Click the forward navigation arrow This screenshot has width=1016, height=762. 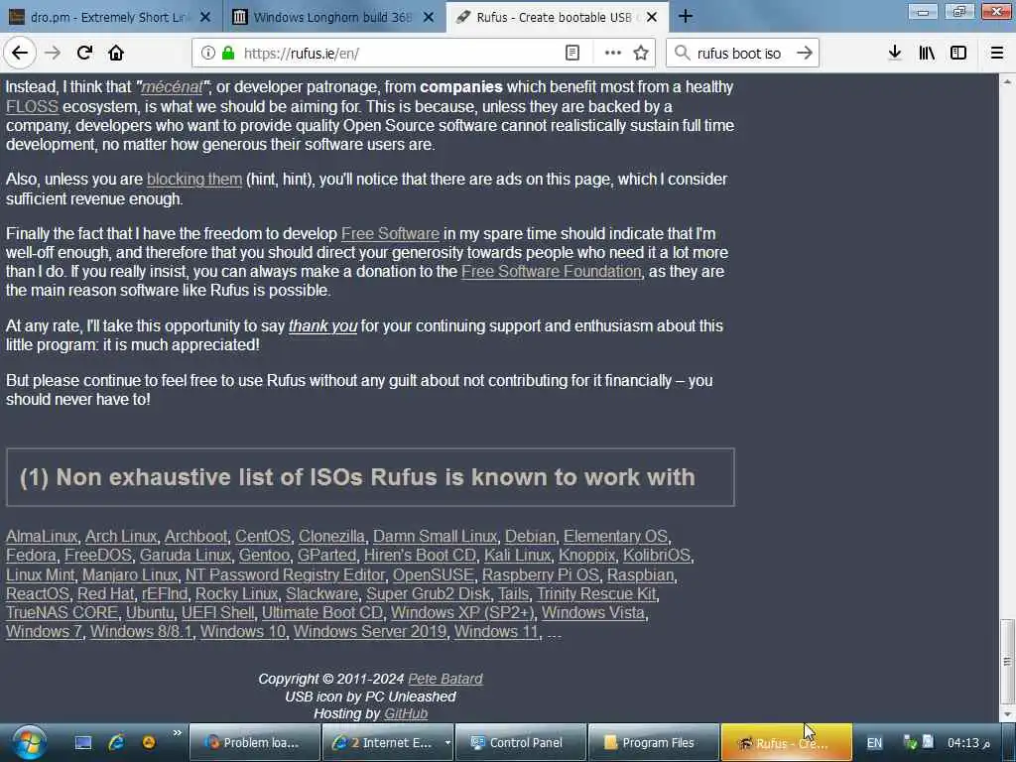coord(53,54)
